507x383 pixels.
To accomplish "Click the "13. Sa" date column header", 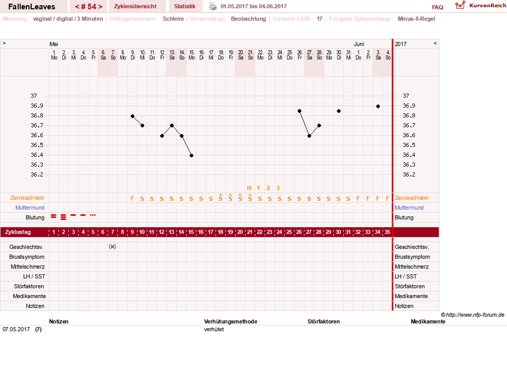I will [172, 55].
